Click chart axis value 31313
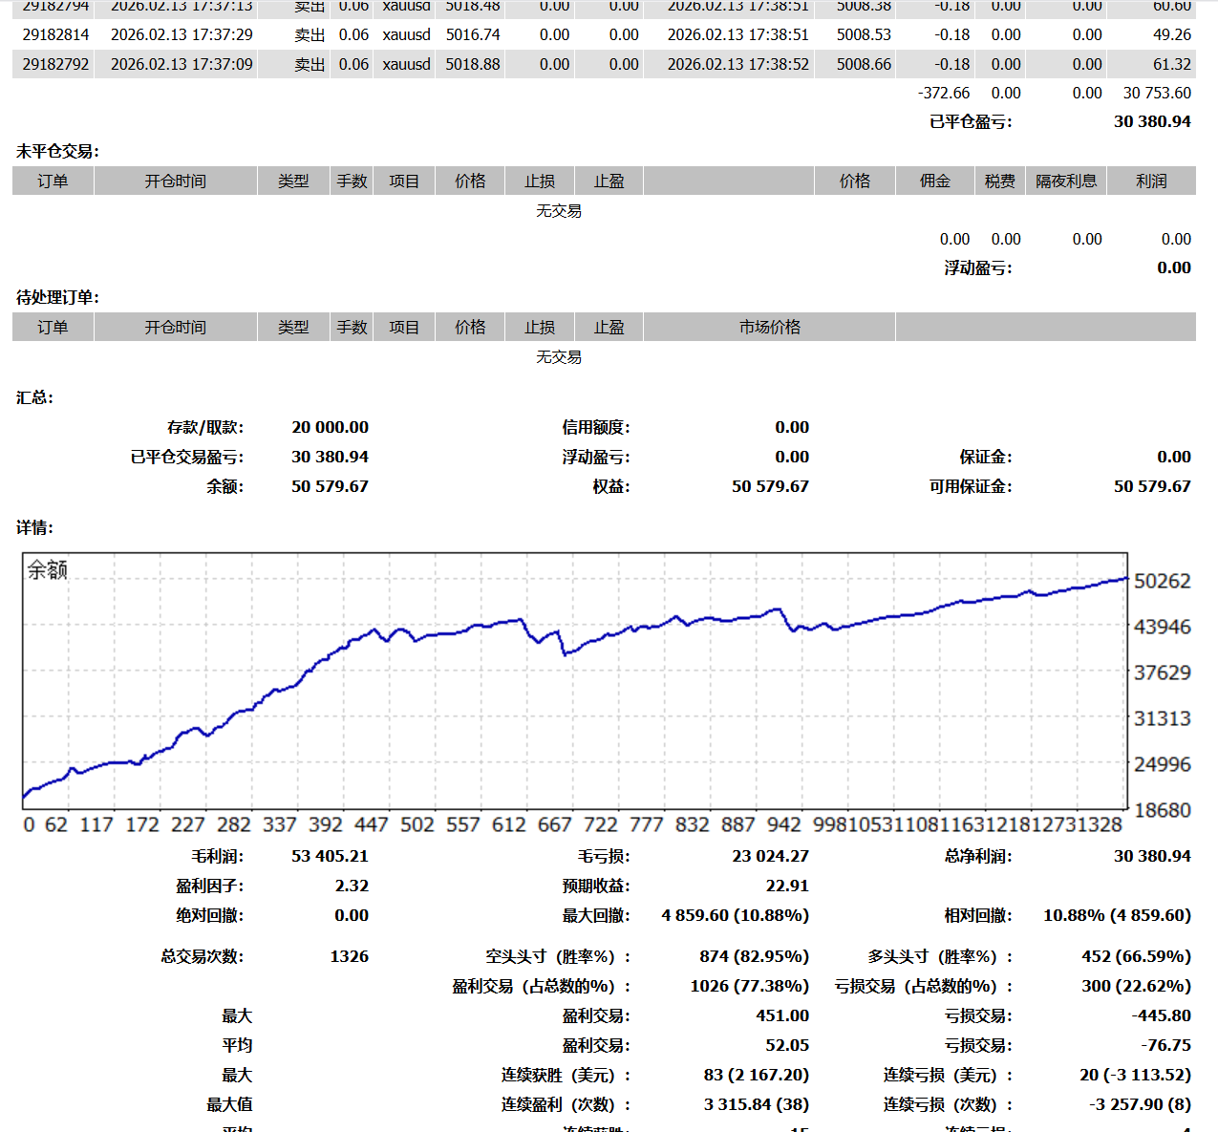Viewport: 1218px width, 1132px height. 1163,718
